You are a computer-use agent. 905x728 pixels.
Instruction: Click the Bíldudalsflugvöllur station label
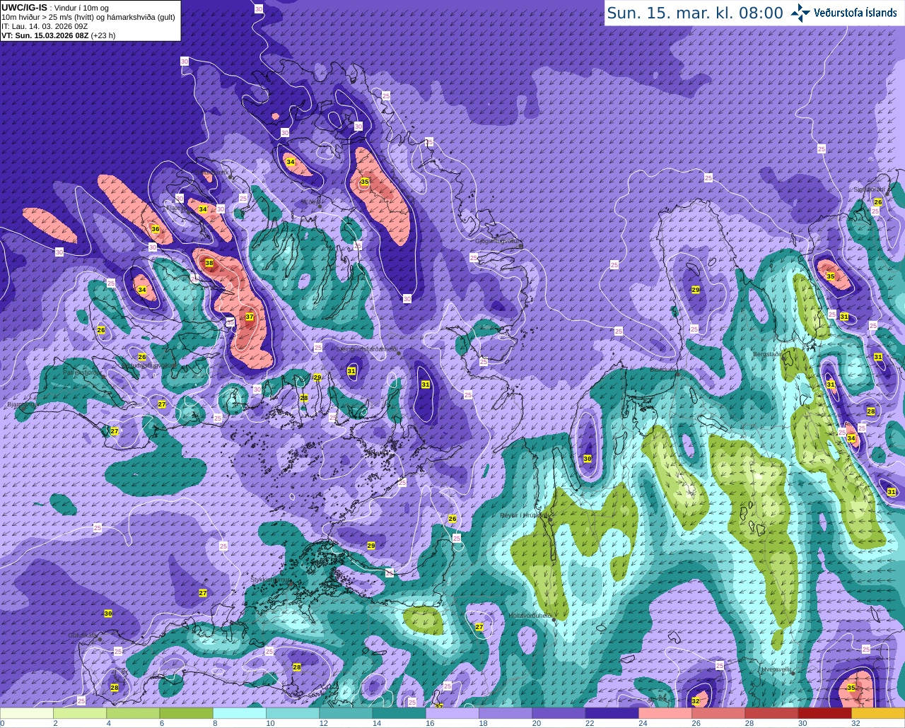[x=148, y=365]
